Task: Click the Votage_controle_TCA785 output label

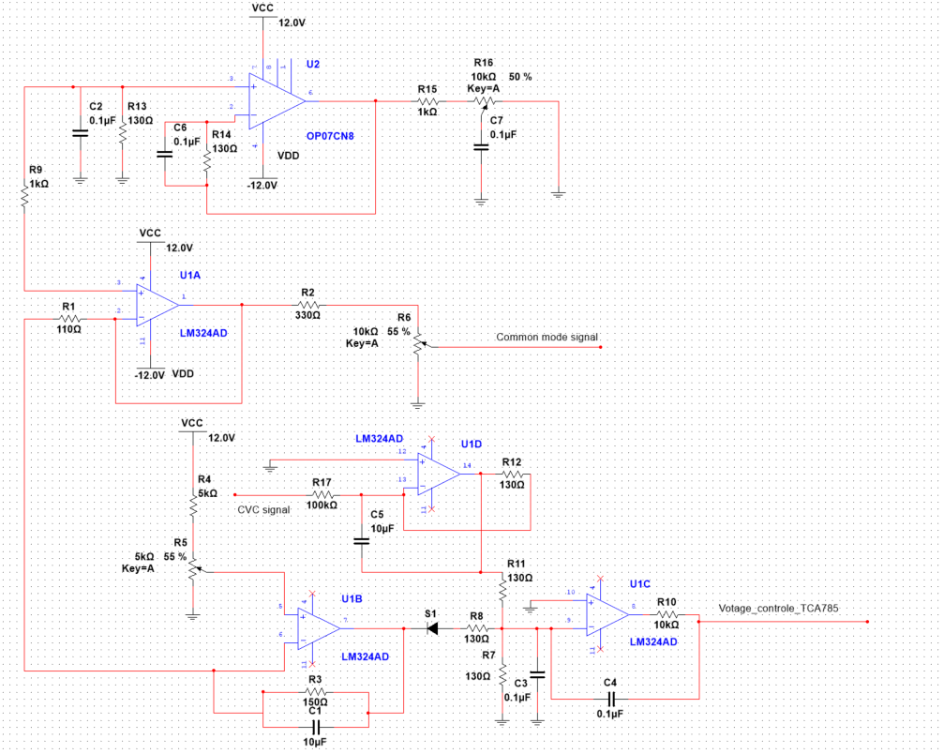Action: [778, 609]
